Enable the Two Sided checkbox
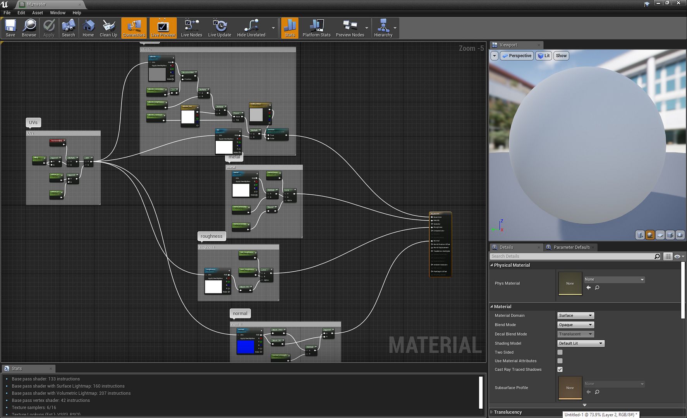Image resolution: width=687 pixels, height=418 pixels. 560,352
